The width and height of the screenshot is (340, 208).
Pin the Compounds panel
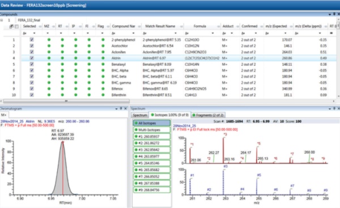[334, 14]
